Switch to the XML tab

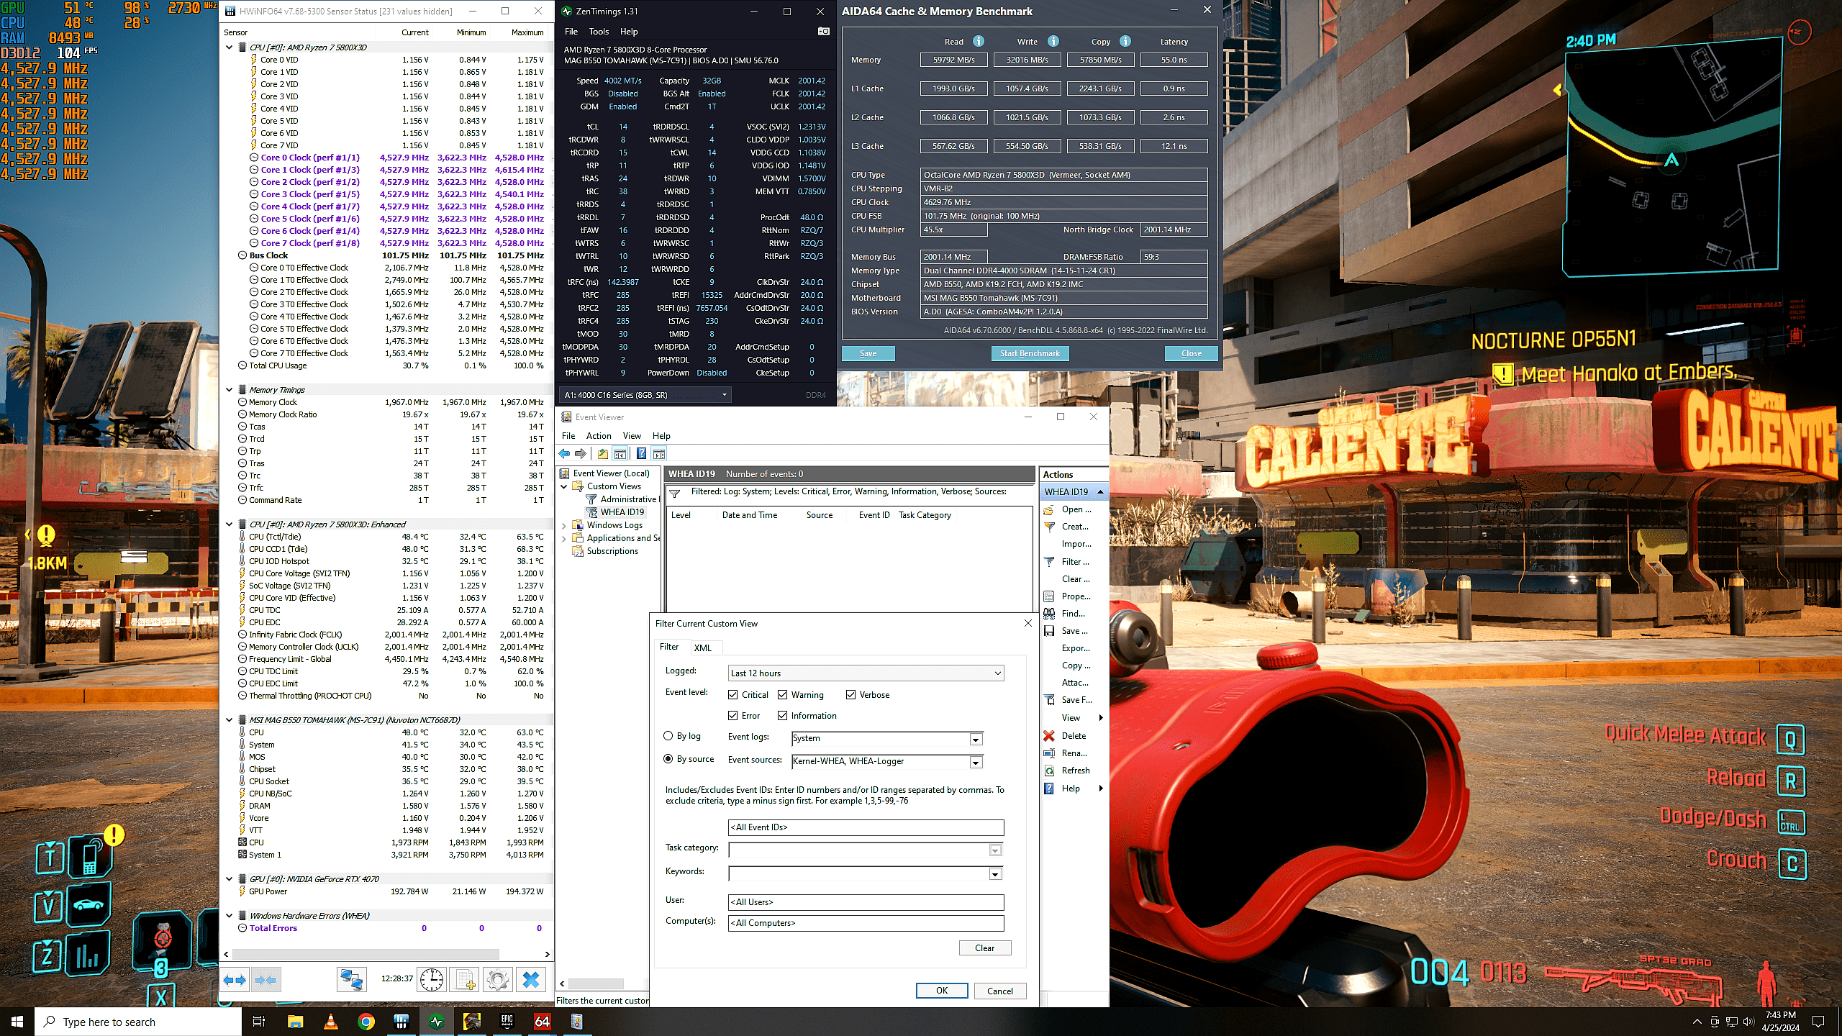[702, 647]
